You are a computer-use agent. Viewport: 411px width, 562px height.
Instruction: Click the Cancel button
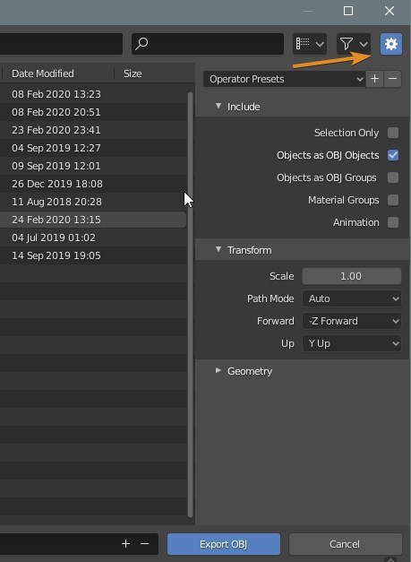[345, 544]
